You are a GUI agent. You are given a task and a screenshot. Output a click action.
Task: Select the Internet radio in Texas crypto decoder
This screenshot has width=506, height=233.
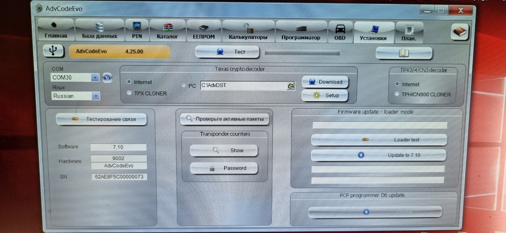[x=129, y=82]
